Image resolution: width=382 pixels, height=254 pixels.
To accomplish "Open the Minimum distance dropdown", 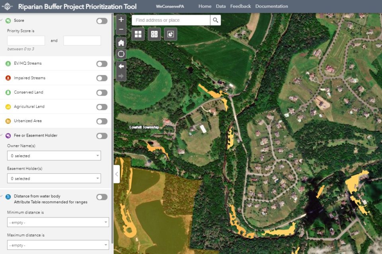I will (58, 222).
